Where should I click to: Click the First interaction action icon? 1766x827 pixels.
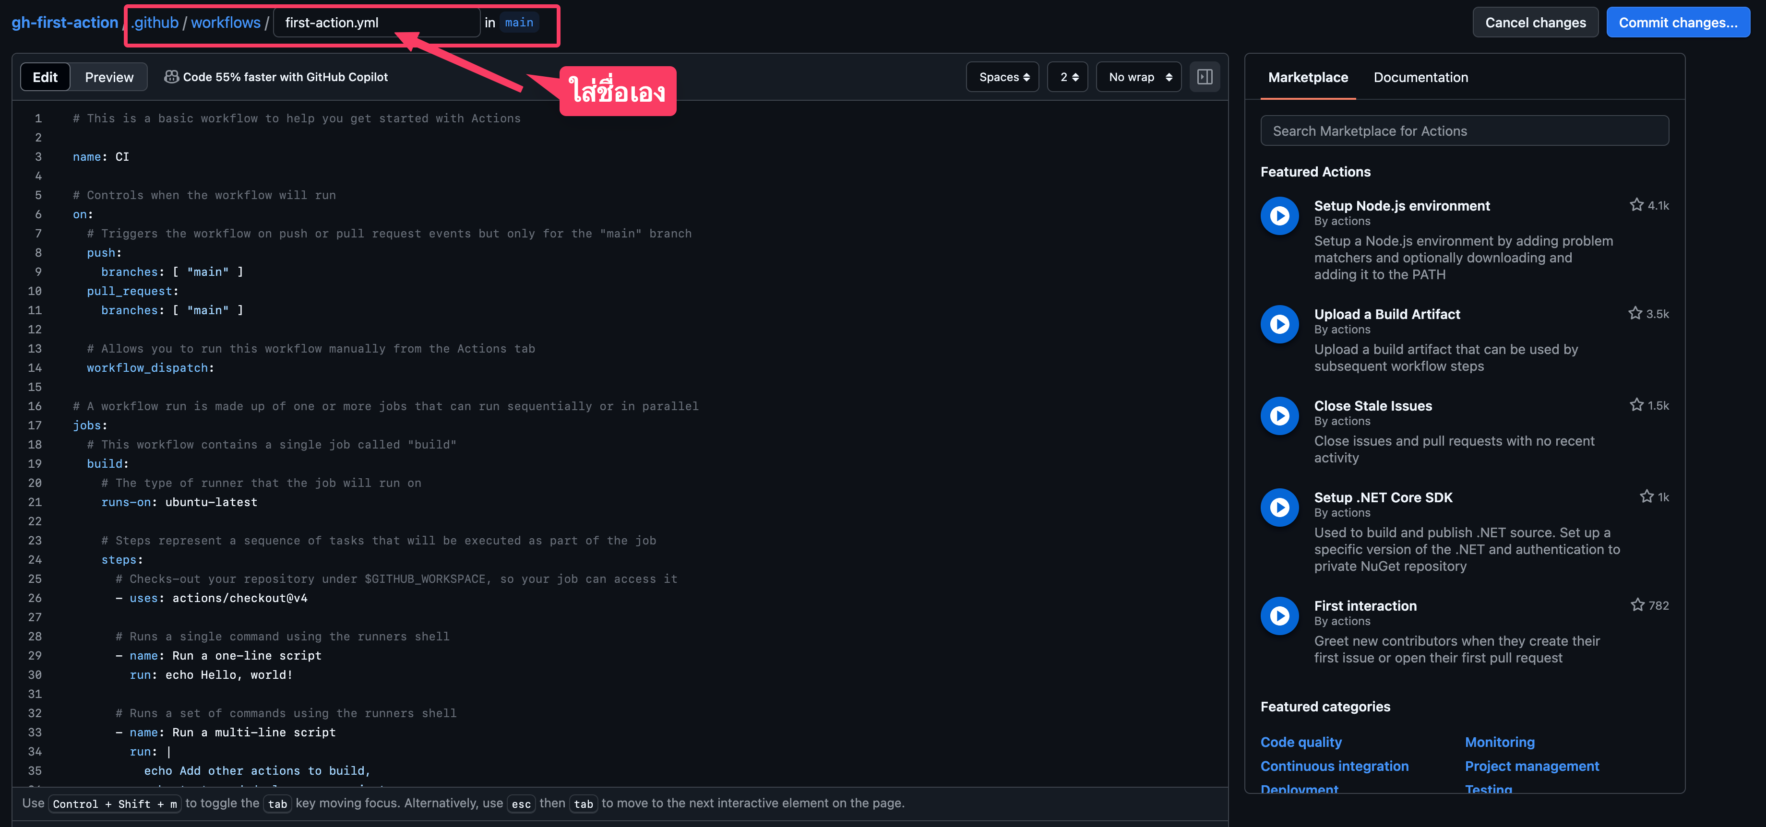1279,616
